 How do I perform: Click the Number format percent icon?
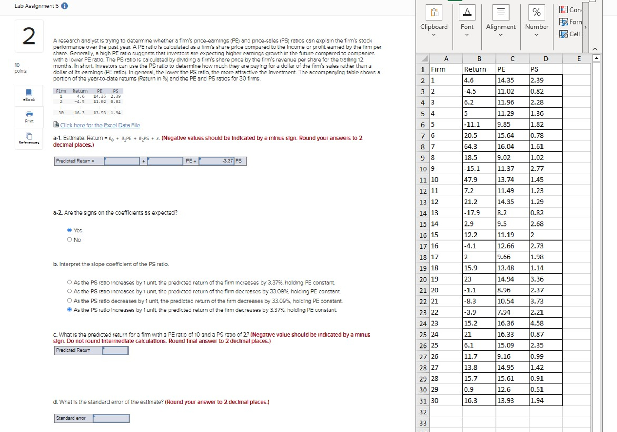[x=536, y=12]
